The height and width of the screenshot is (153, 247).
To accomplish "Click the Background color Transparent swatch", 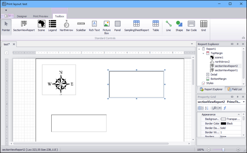I will click(x=223, y=119).
